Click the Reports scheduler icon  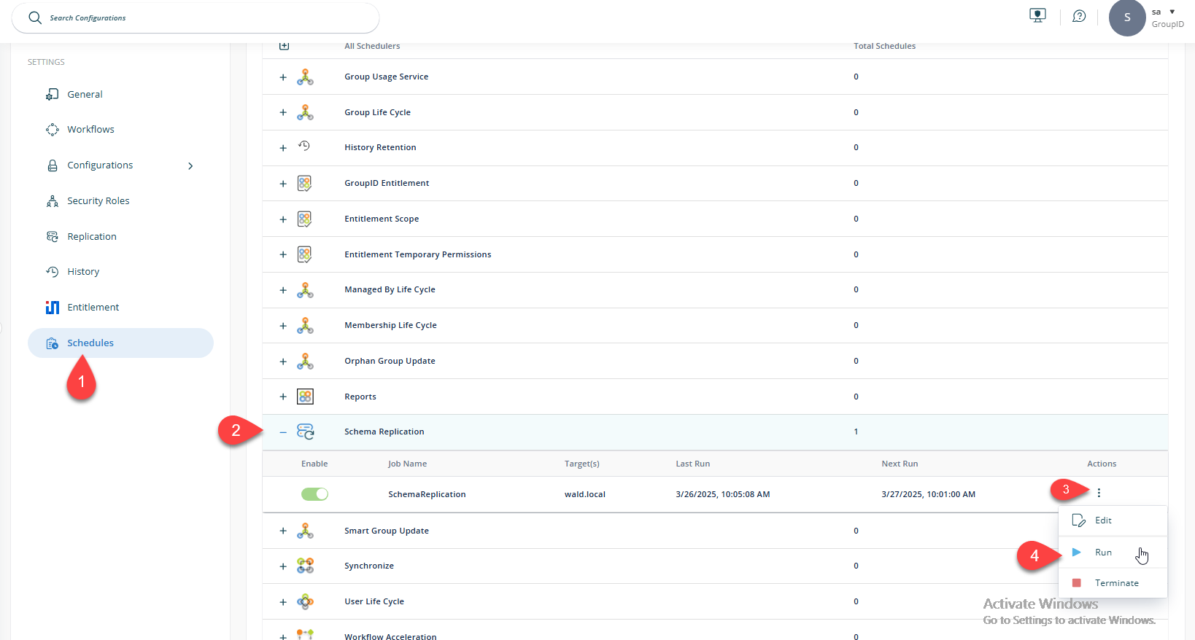pyautogui.click(x=305, y=397)
